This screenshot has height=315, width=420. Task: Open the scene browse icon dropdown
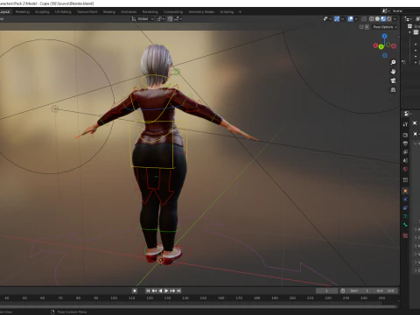point(386,10)
